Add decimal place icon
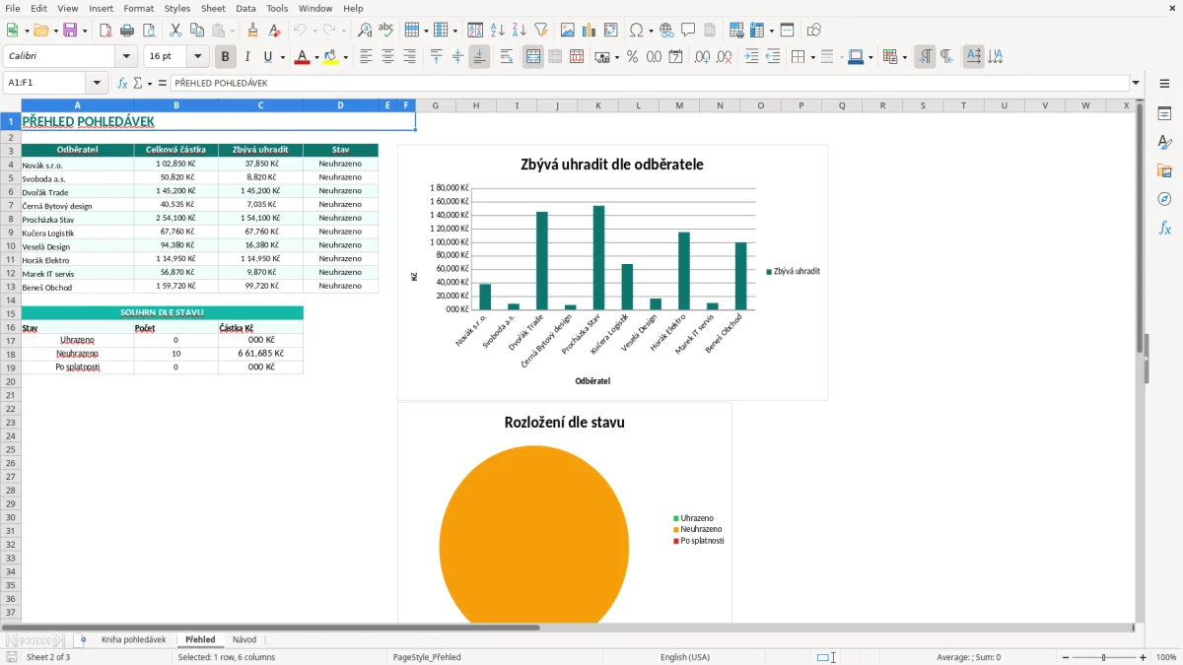Image resolution: width=1183 pixels, height=665 pixels. 702,57
